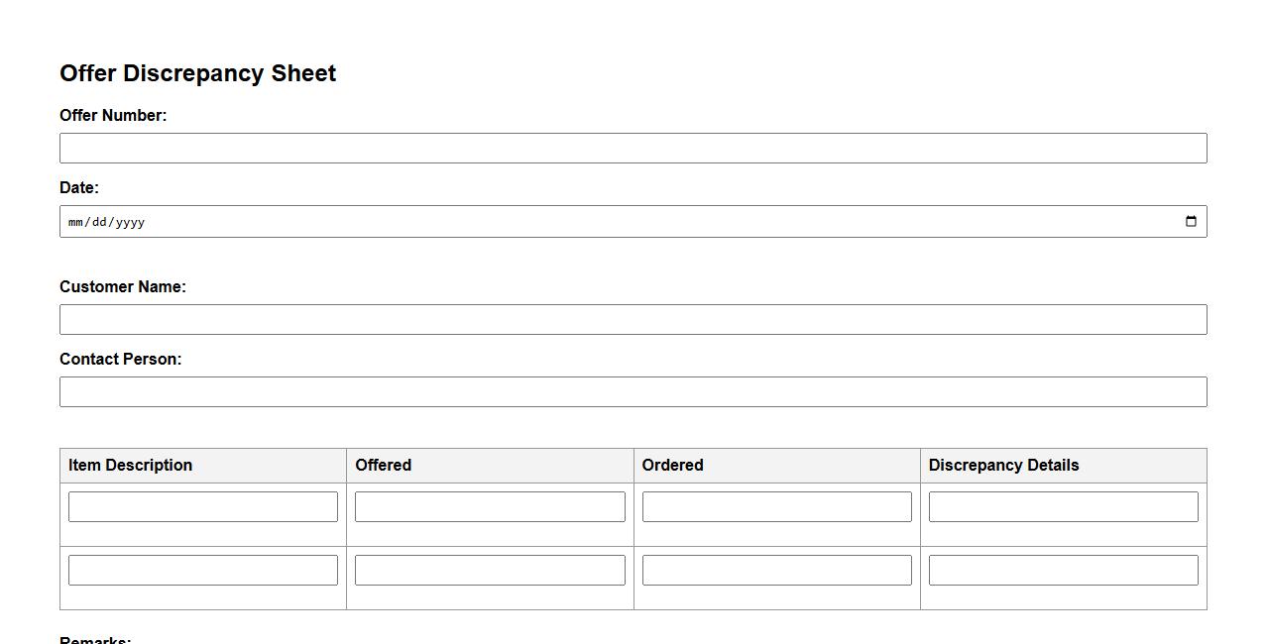Screen dimensions: 1267x644
Task: Click the Offer Number input field
Action: (633, 149)
